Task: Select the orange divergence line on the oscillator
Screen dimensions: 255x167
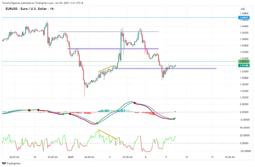Action: [x=107, y=134]
